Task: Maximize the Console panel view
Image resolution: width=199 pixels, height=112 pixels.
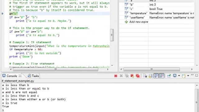Action: coord(197,75)
